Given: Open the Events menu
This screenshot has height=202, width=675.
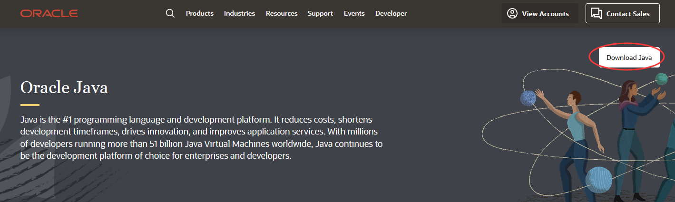Looking at the screenshot, I should point(354,13).
